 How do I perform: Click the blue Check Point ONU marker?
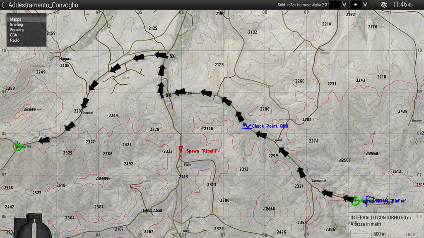248,126
